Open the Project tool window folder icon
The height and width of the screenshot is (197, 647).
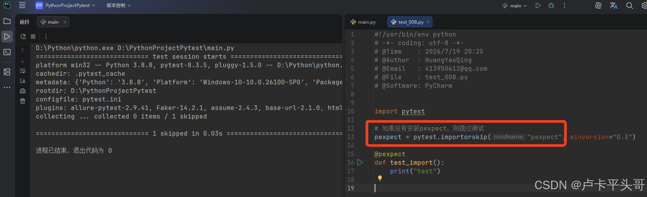(x=7, y=21)
